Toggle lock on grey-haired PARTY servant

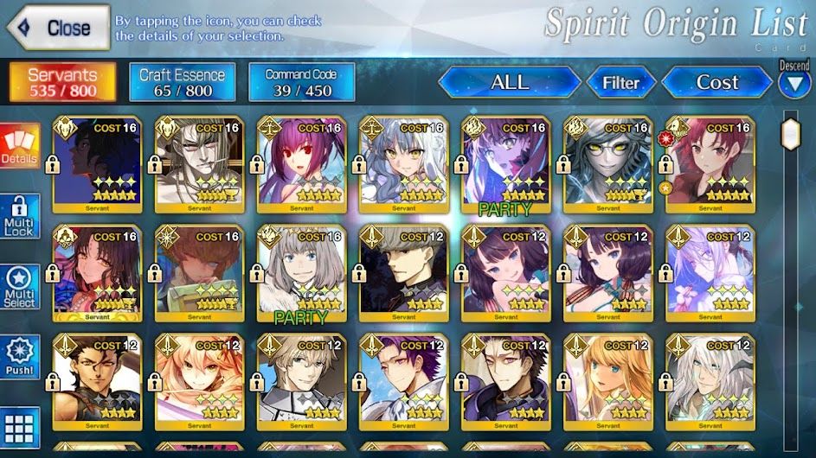click(x=256, y=273)
